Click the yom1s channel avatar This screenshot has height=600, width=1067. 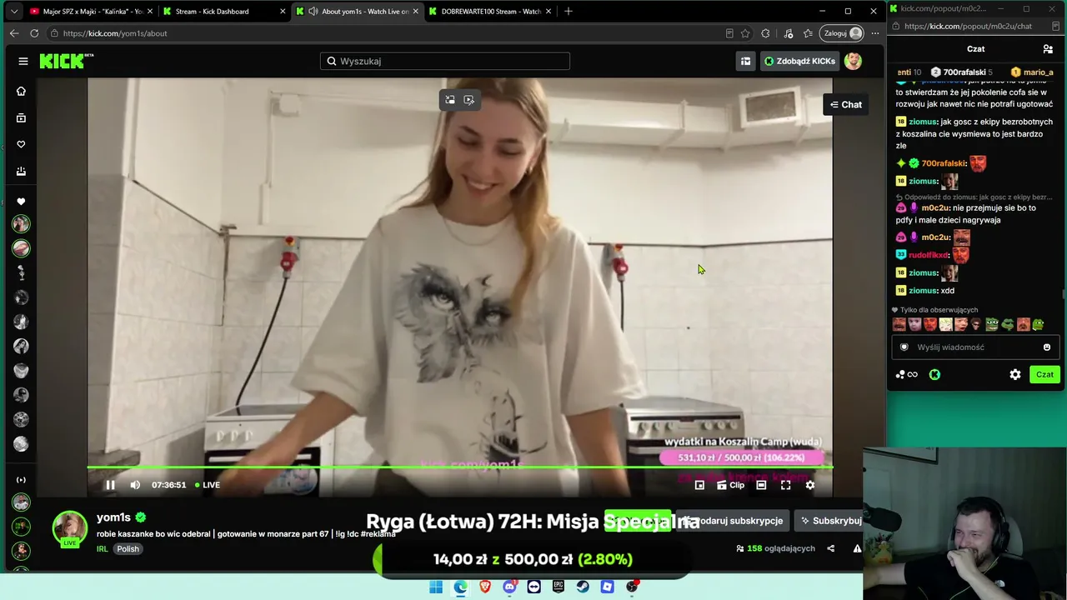(x=70, y=528)
